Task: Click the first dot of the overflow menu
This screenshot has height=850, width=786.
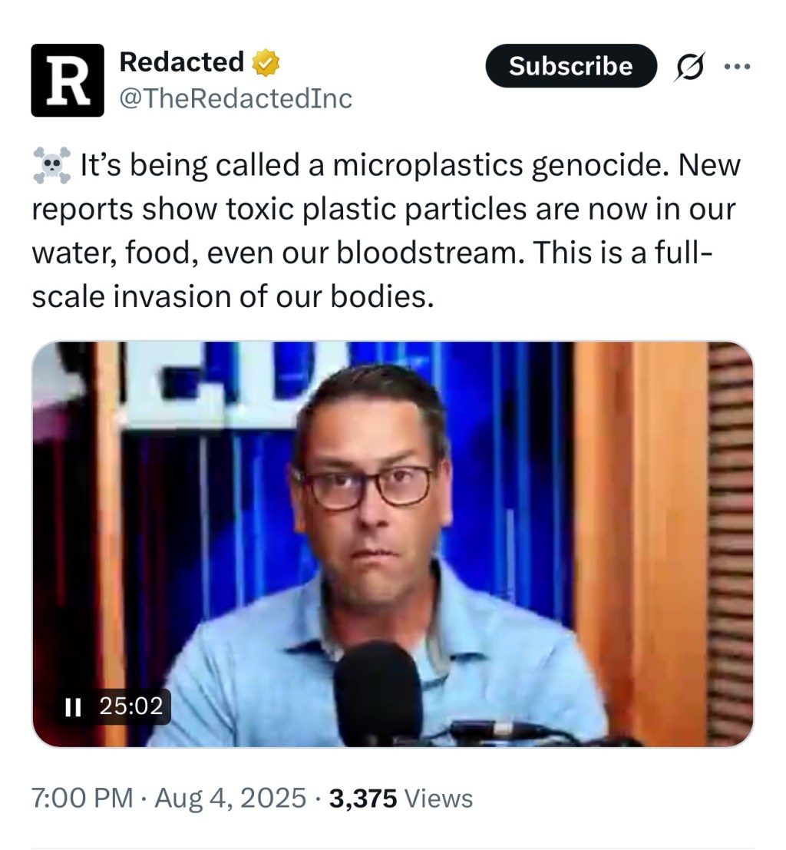Action: tap(728, 67)
